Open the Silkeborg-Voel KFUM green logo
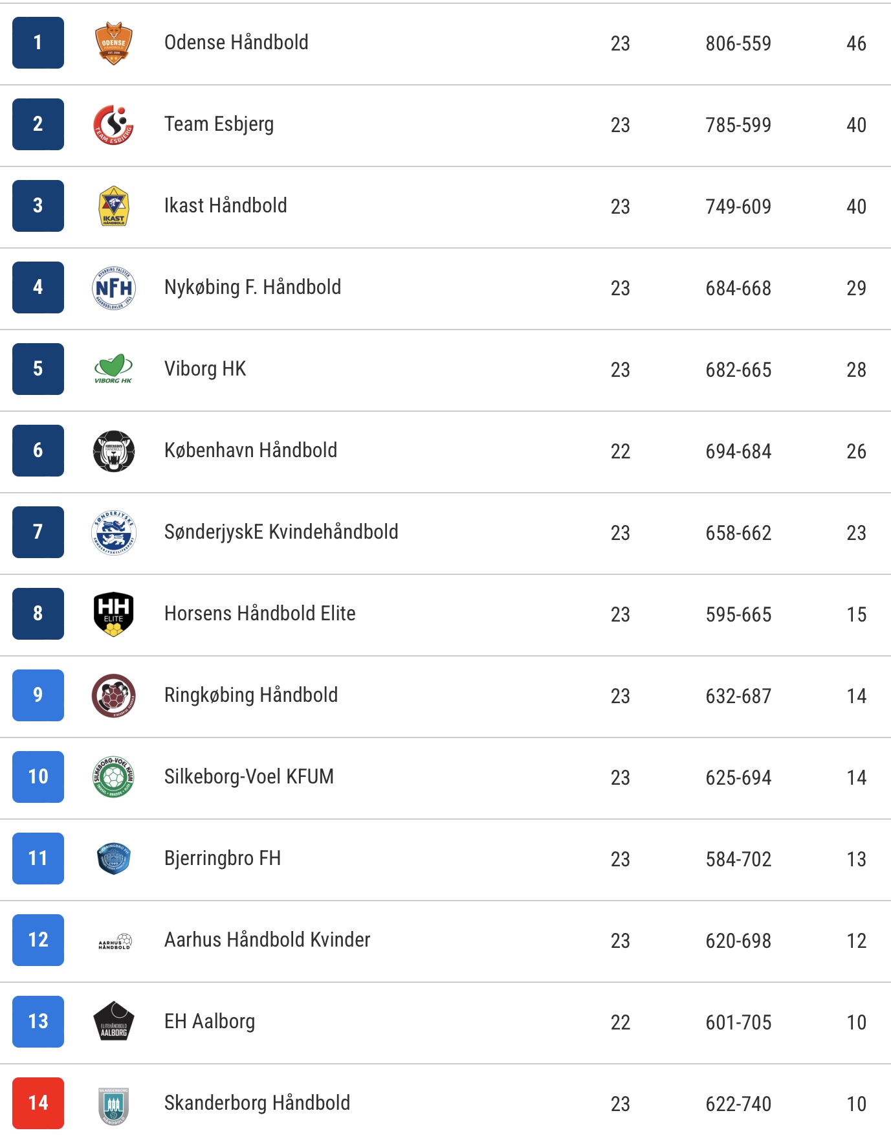 pyautogui.click(x=114, y=777)
